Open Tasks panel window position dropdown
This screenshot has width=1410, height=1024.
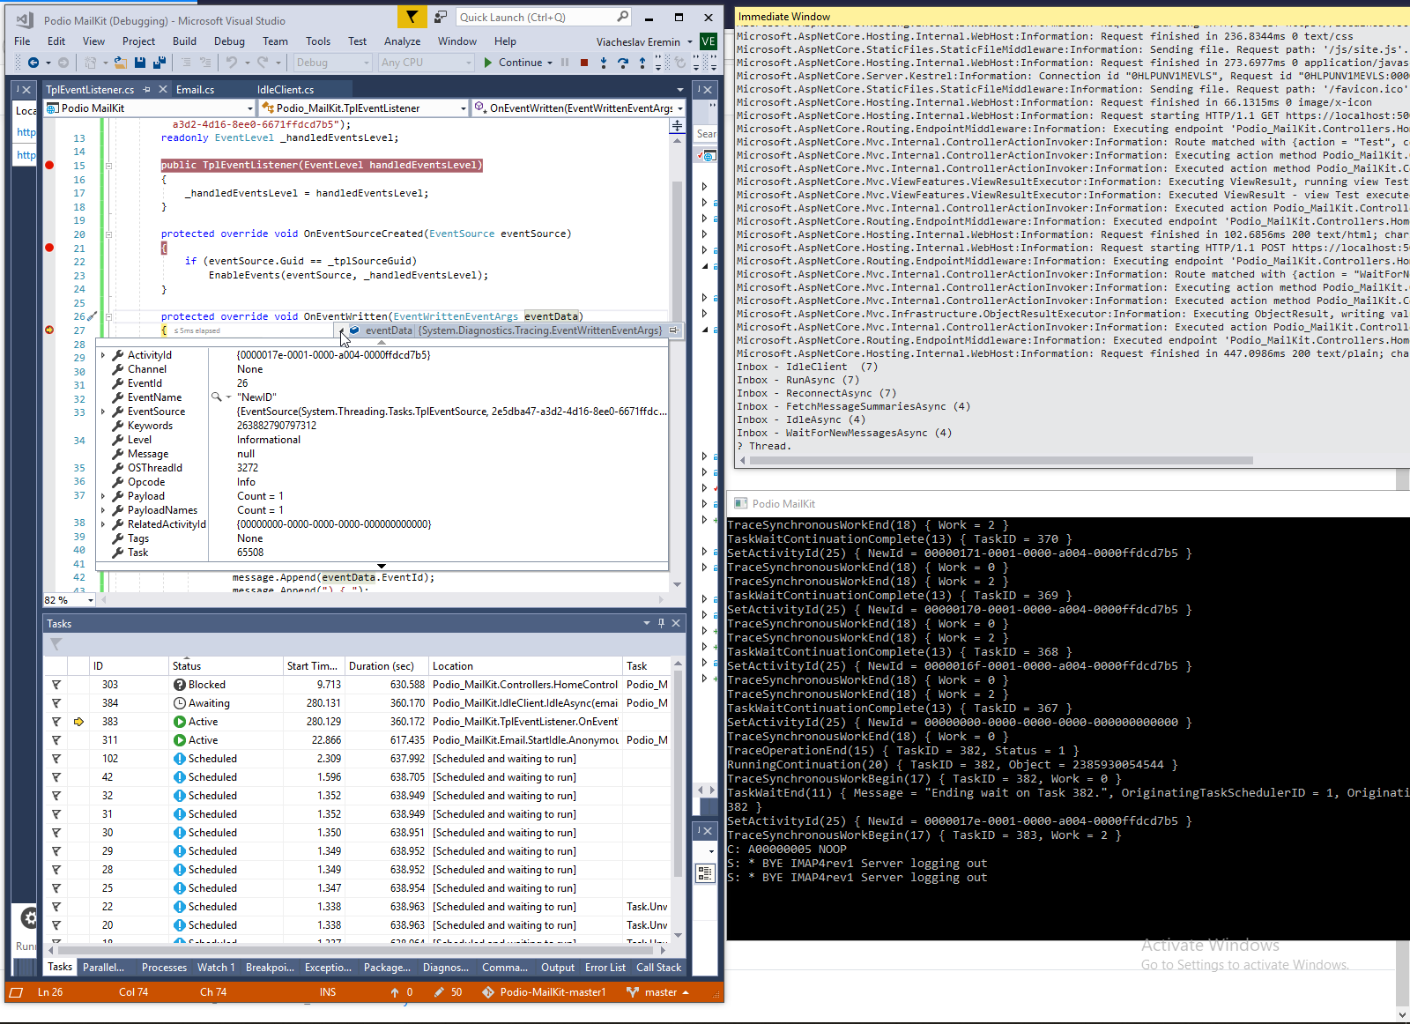[x=647, y=623]
